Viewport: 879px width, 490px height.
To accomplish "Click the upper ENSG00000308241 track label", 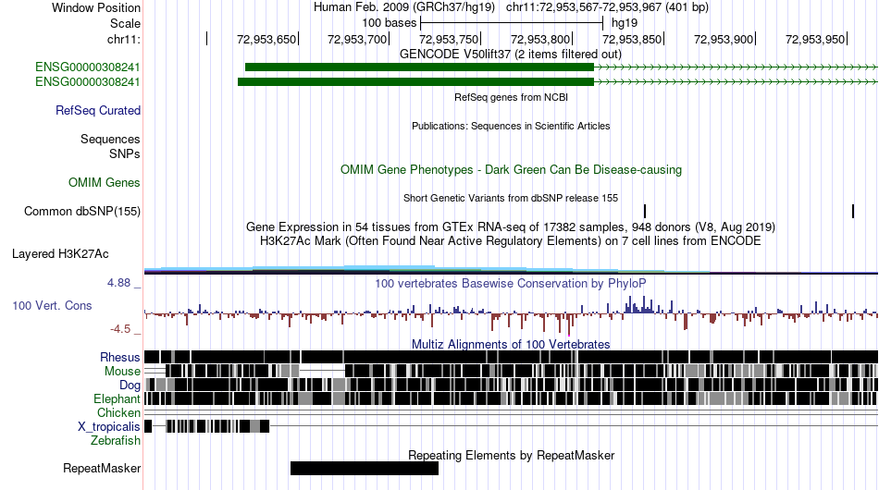I will (88, 67).
